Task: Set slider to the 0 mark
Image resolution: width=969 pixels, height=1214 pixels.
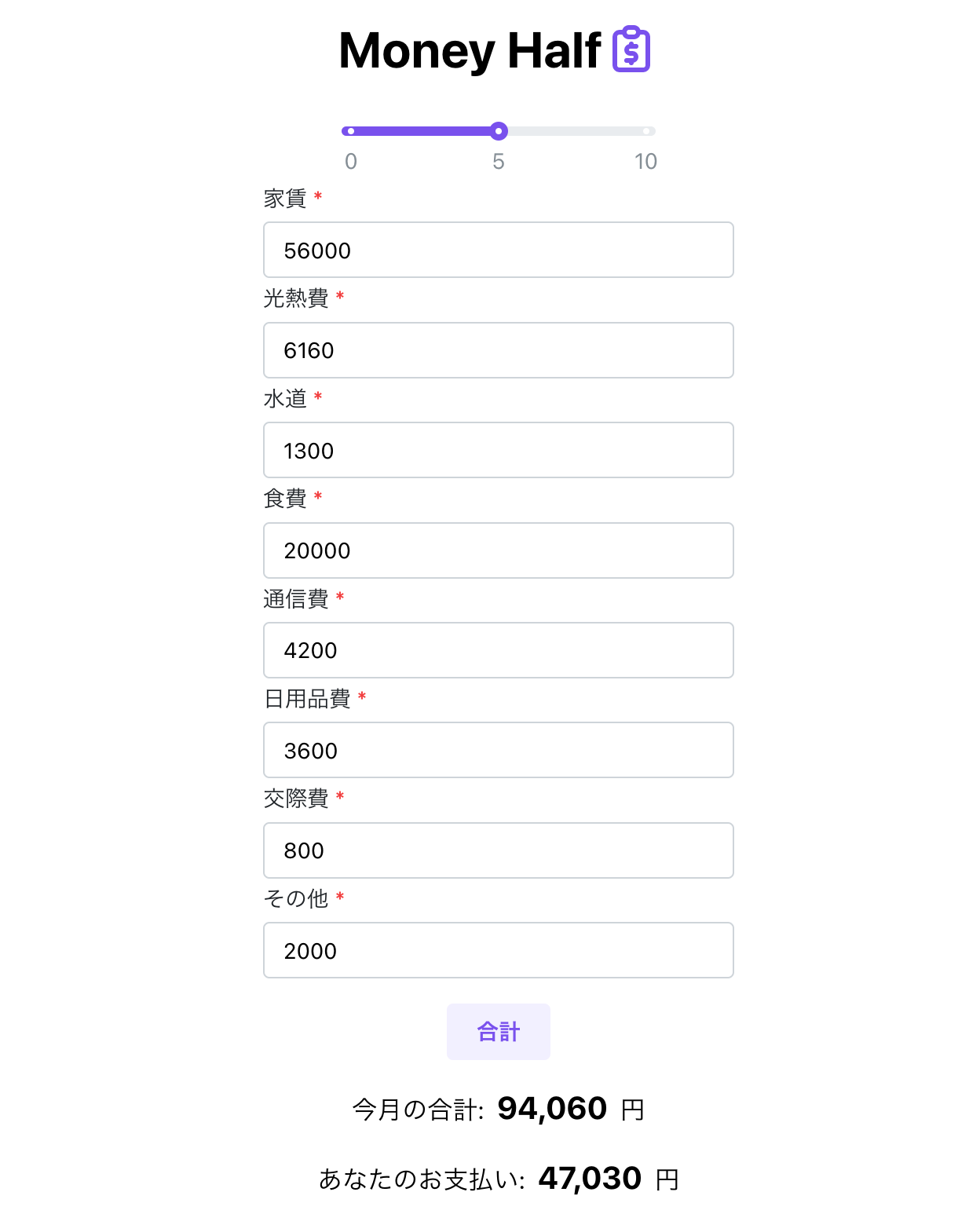Action: click(351, 131)
